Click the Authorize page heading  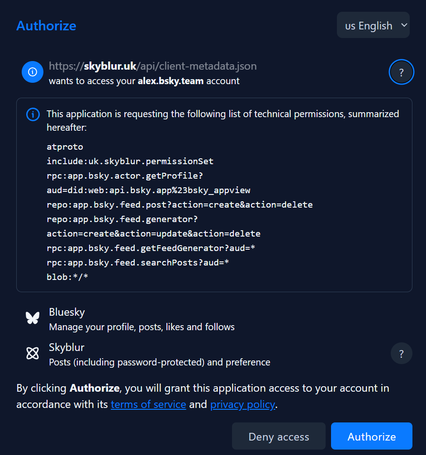(x=46, y=26)
